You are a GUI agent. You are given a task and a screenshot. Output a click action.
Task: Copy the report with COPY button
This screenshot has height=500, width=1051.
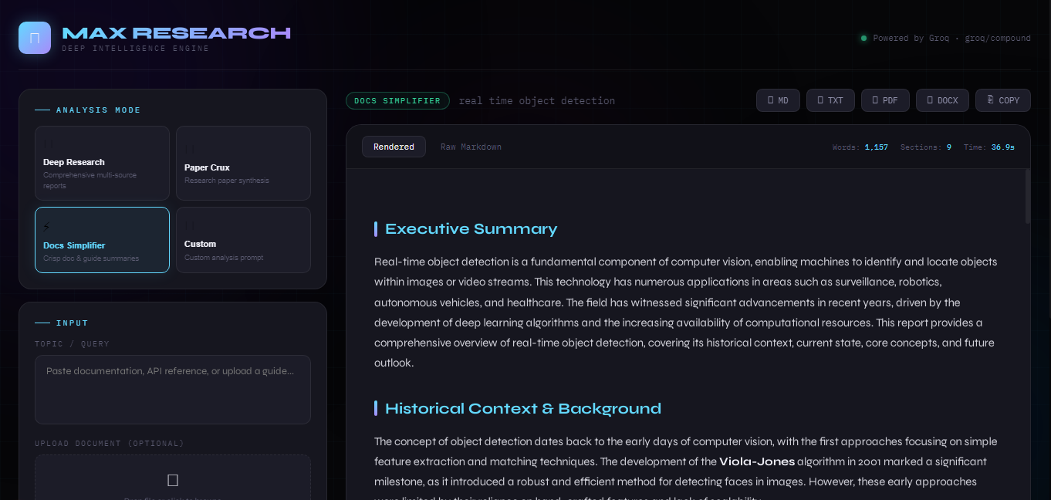click(x=1002, y=100)
